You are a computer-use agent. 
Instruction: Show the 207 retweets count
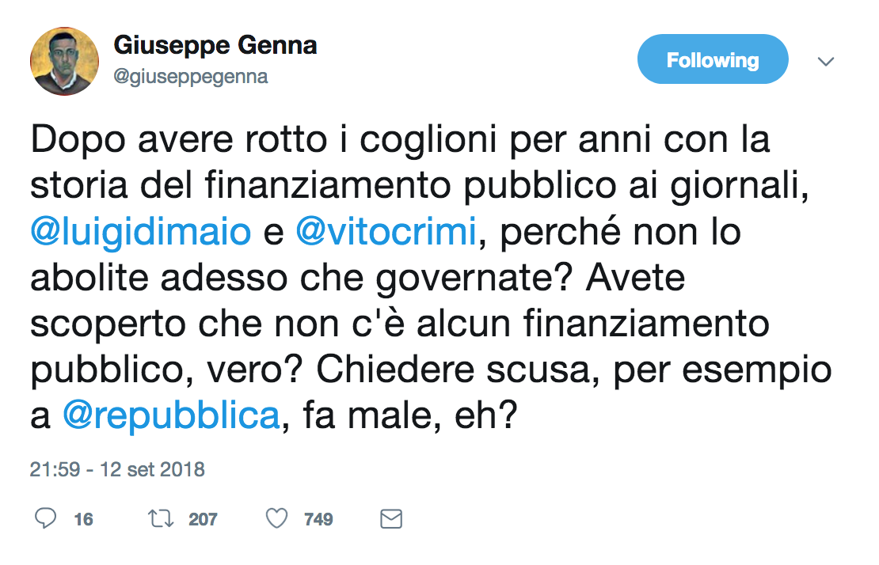pos(203,520)
